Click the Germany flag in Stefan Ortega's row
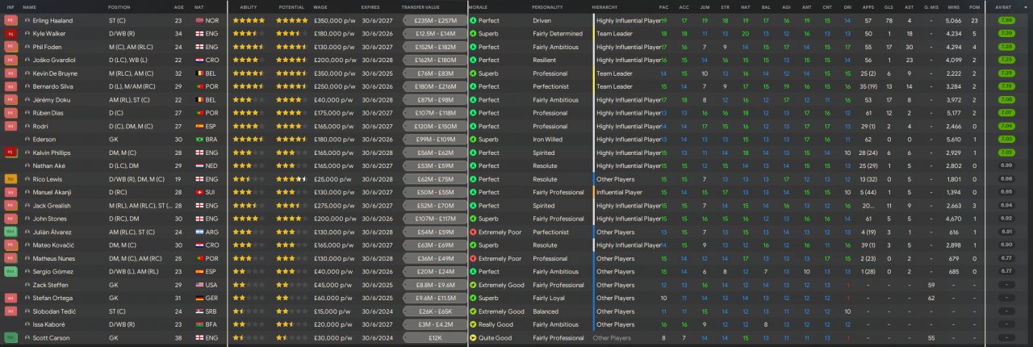1033x347 pixels. (x=200, y=299)
